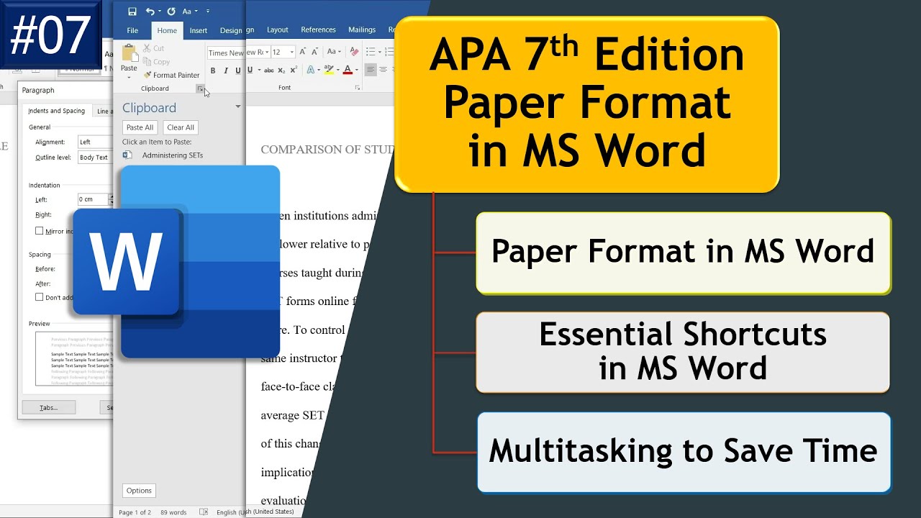Open the Mailings tab
The height and width of the screenshot is (518, 921).
point(362,29)
